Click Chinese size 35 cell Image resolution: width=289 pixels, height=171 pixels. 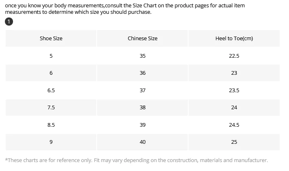tap(143, 56)
